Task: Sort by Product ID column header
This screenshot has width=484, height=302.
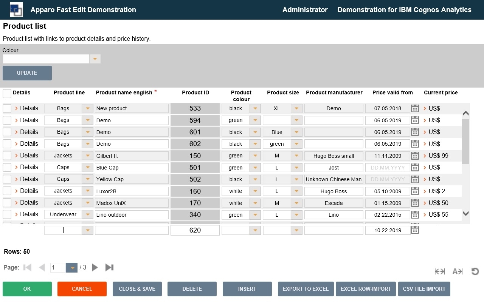Action: (x=195, y=92)
